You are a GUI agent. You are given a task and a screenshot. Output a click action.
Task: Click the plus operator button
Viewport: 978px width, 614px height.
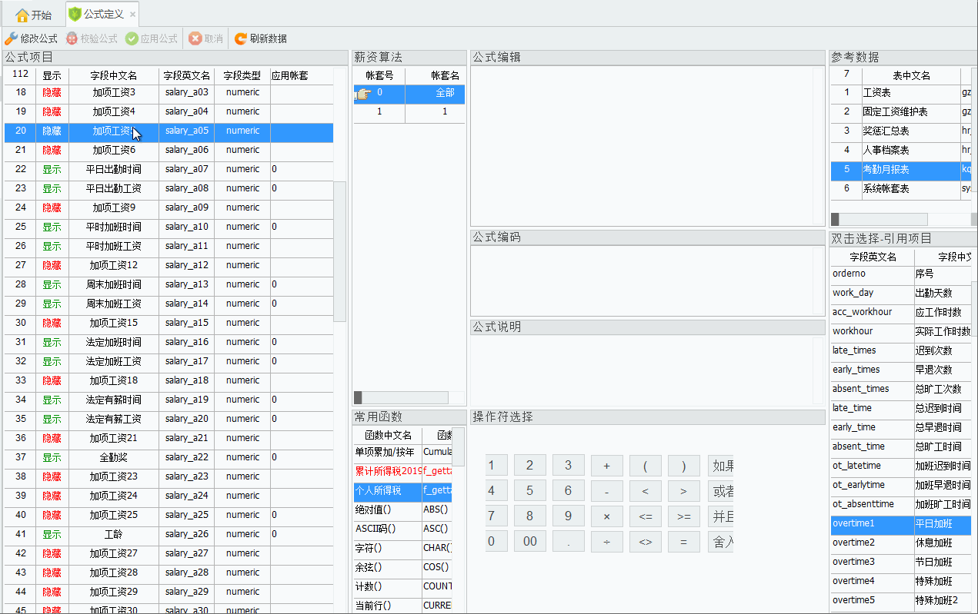[607, 466]
